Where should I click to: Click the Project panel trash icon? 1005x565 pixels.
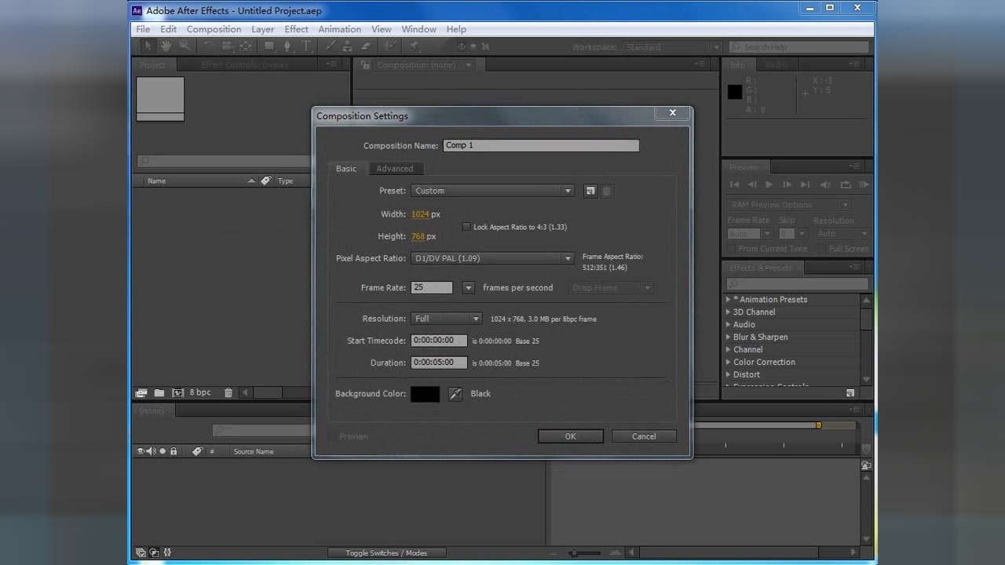(x=228, y=392)
